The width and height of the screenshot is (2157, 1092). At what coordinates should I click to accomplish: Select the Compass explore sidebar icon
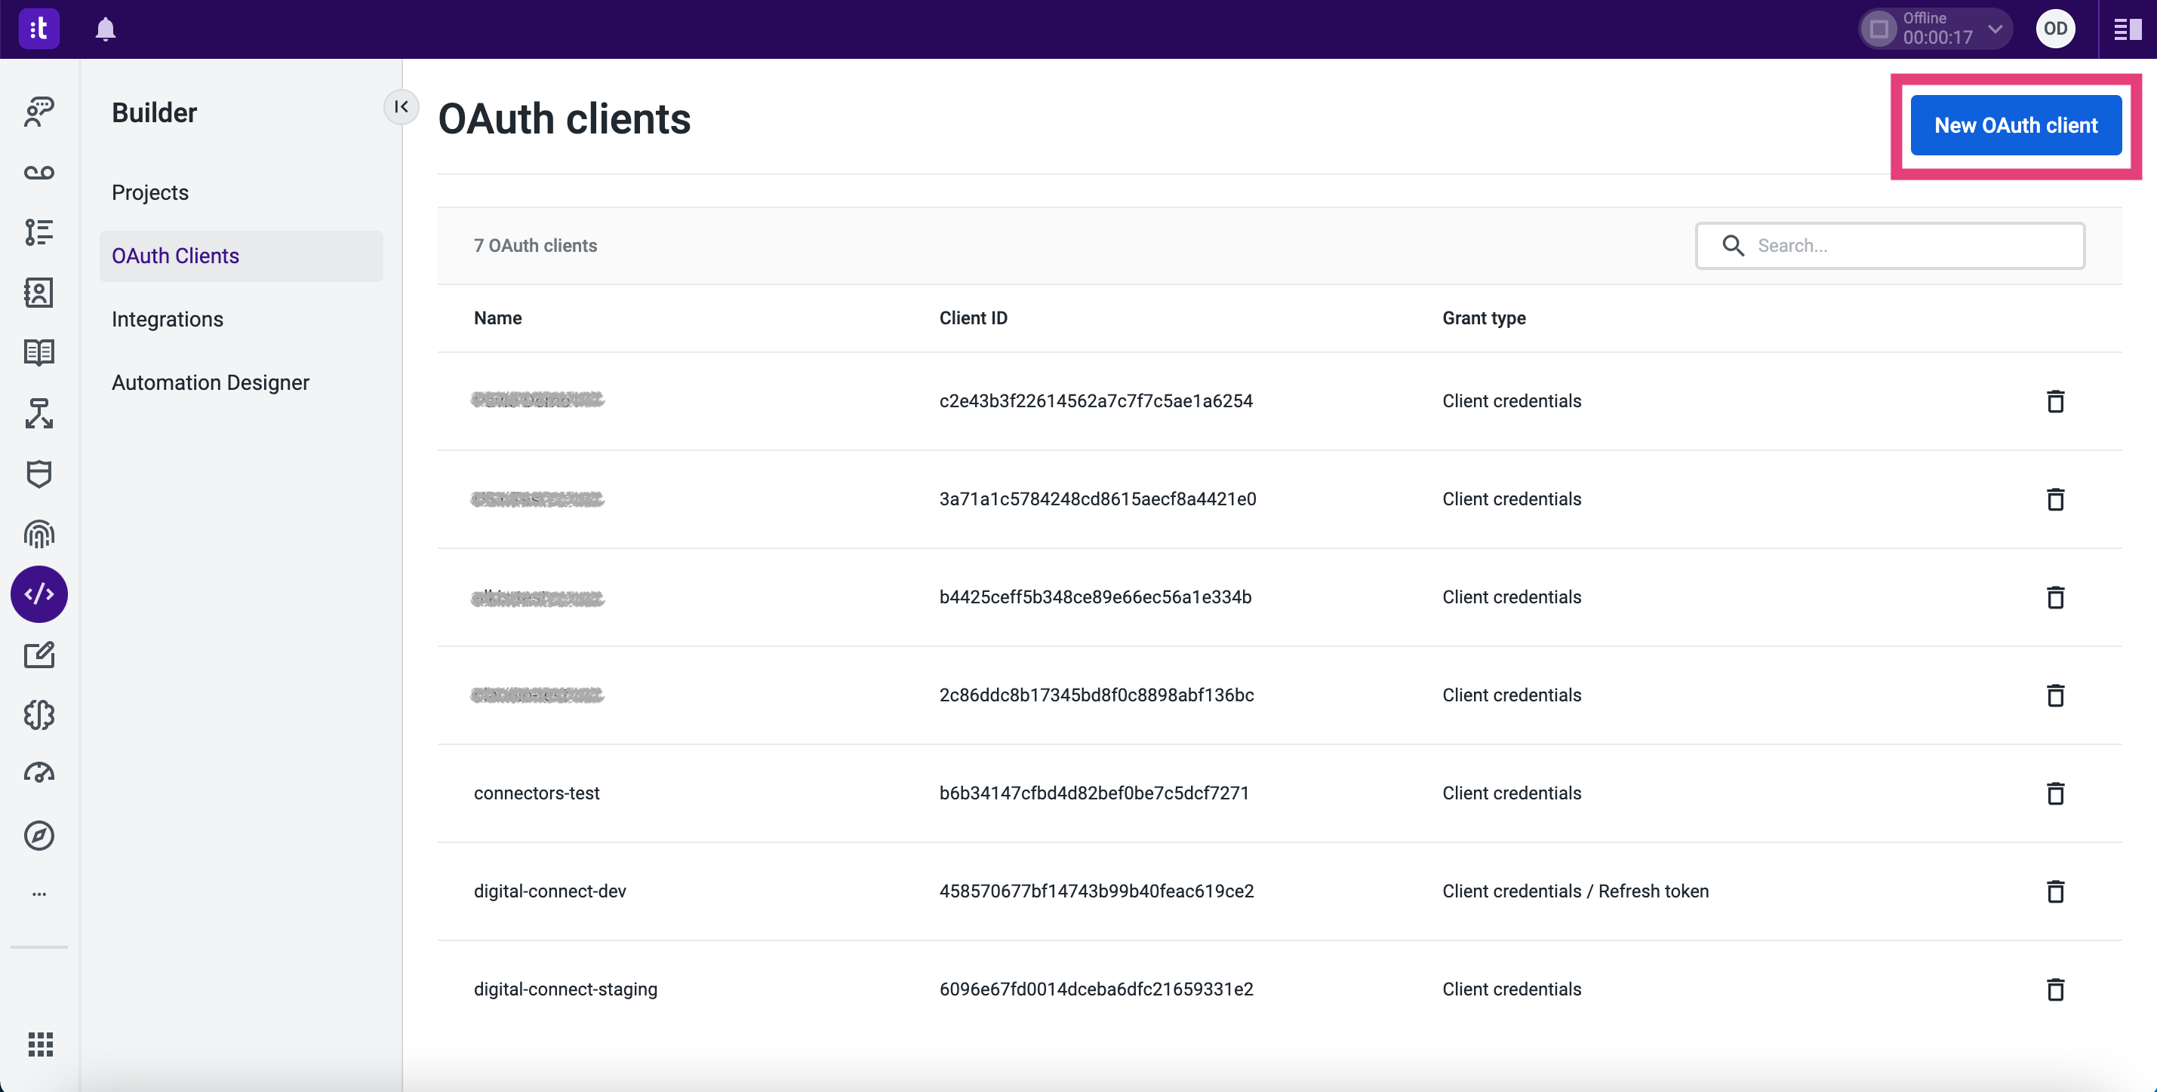[38, 835]
